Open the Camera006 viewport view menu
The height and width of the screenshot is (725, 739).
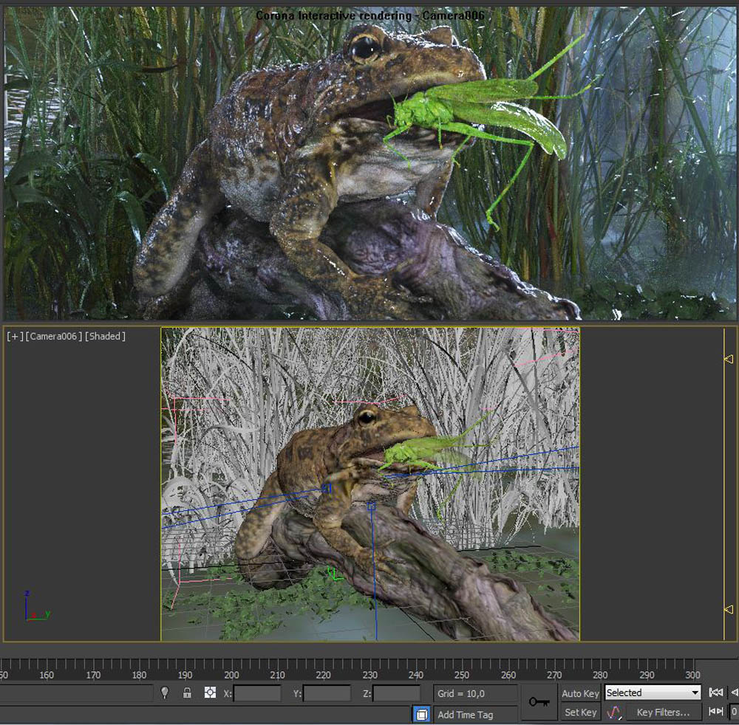(54, 336)
